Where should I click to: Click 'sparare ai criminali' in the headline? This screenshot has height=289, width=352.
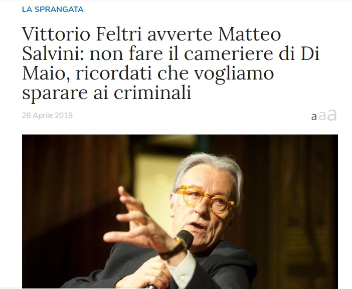107,92
